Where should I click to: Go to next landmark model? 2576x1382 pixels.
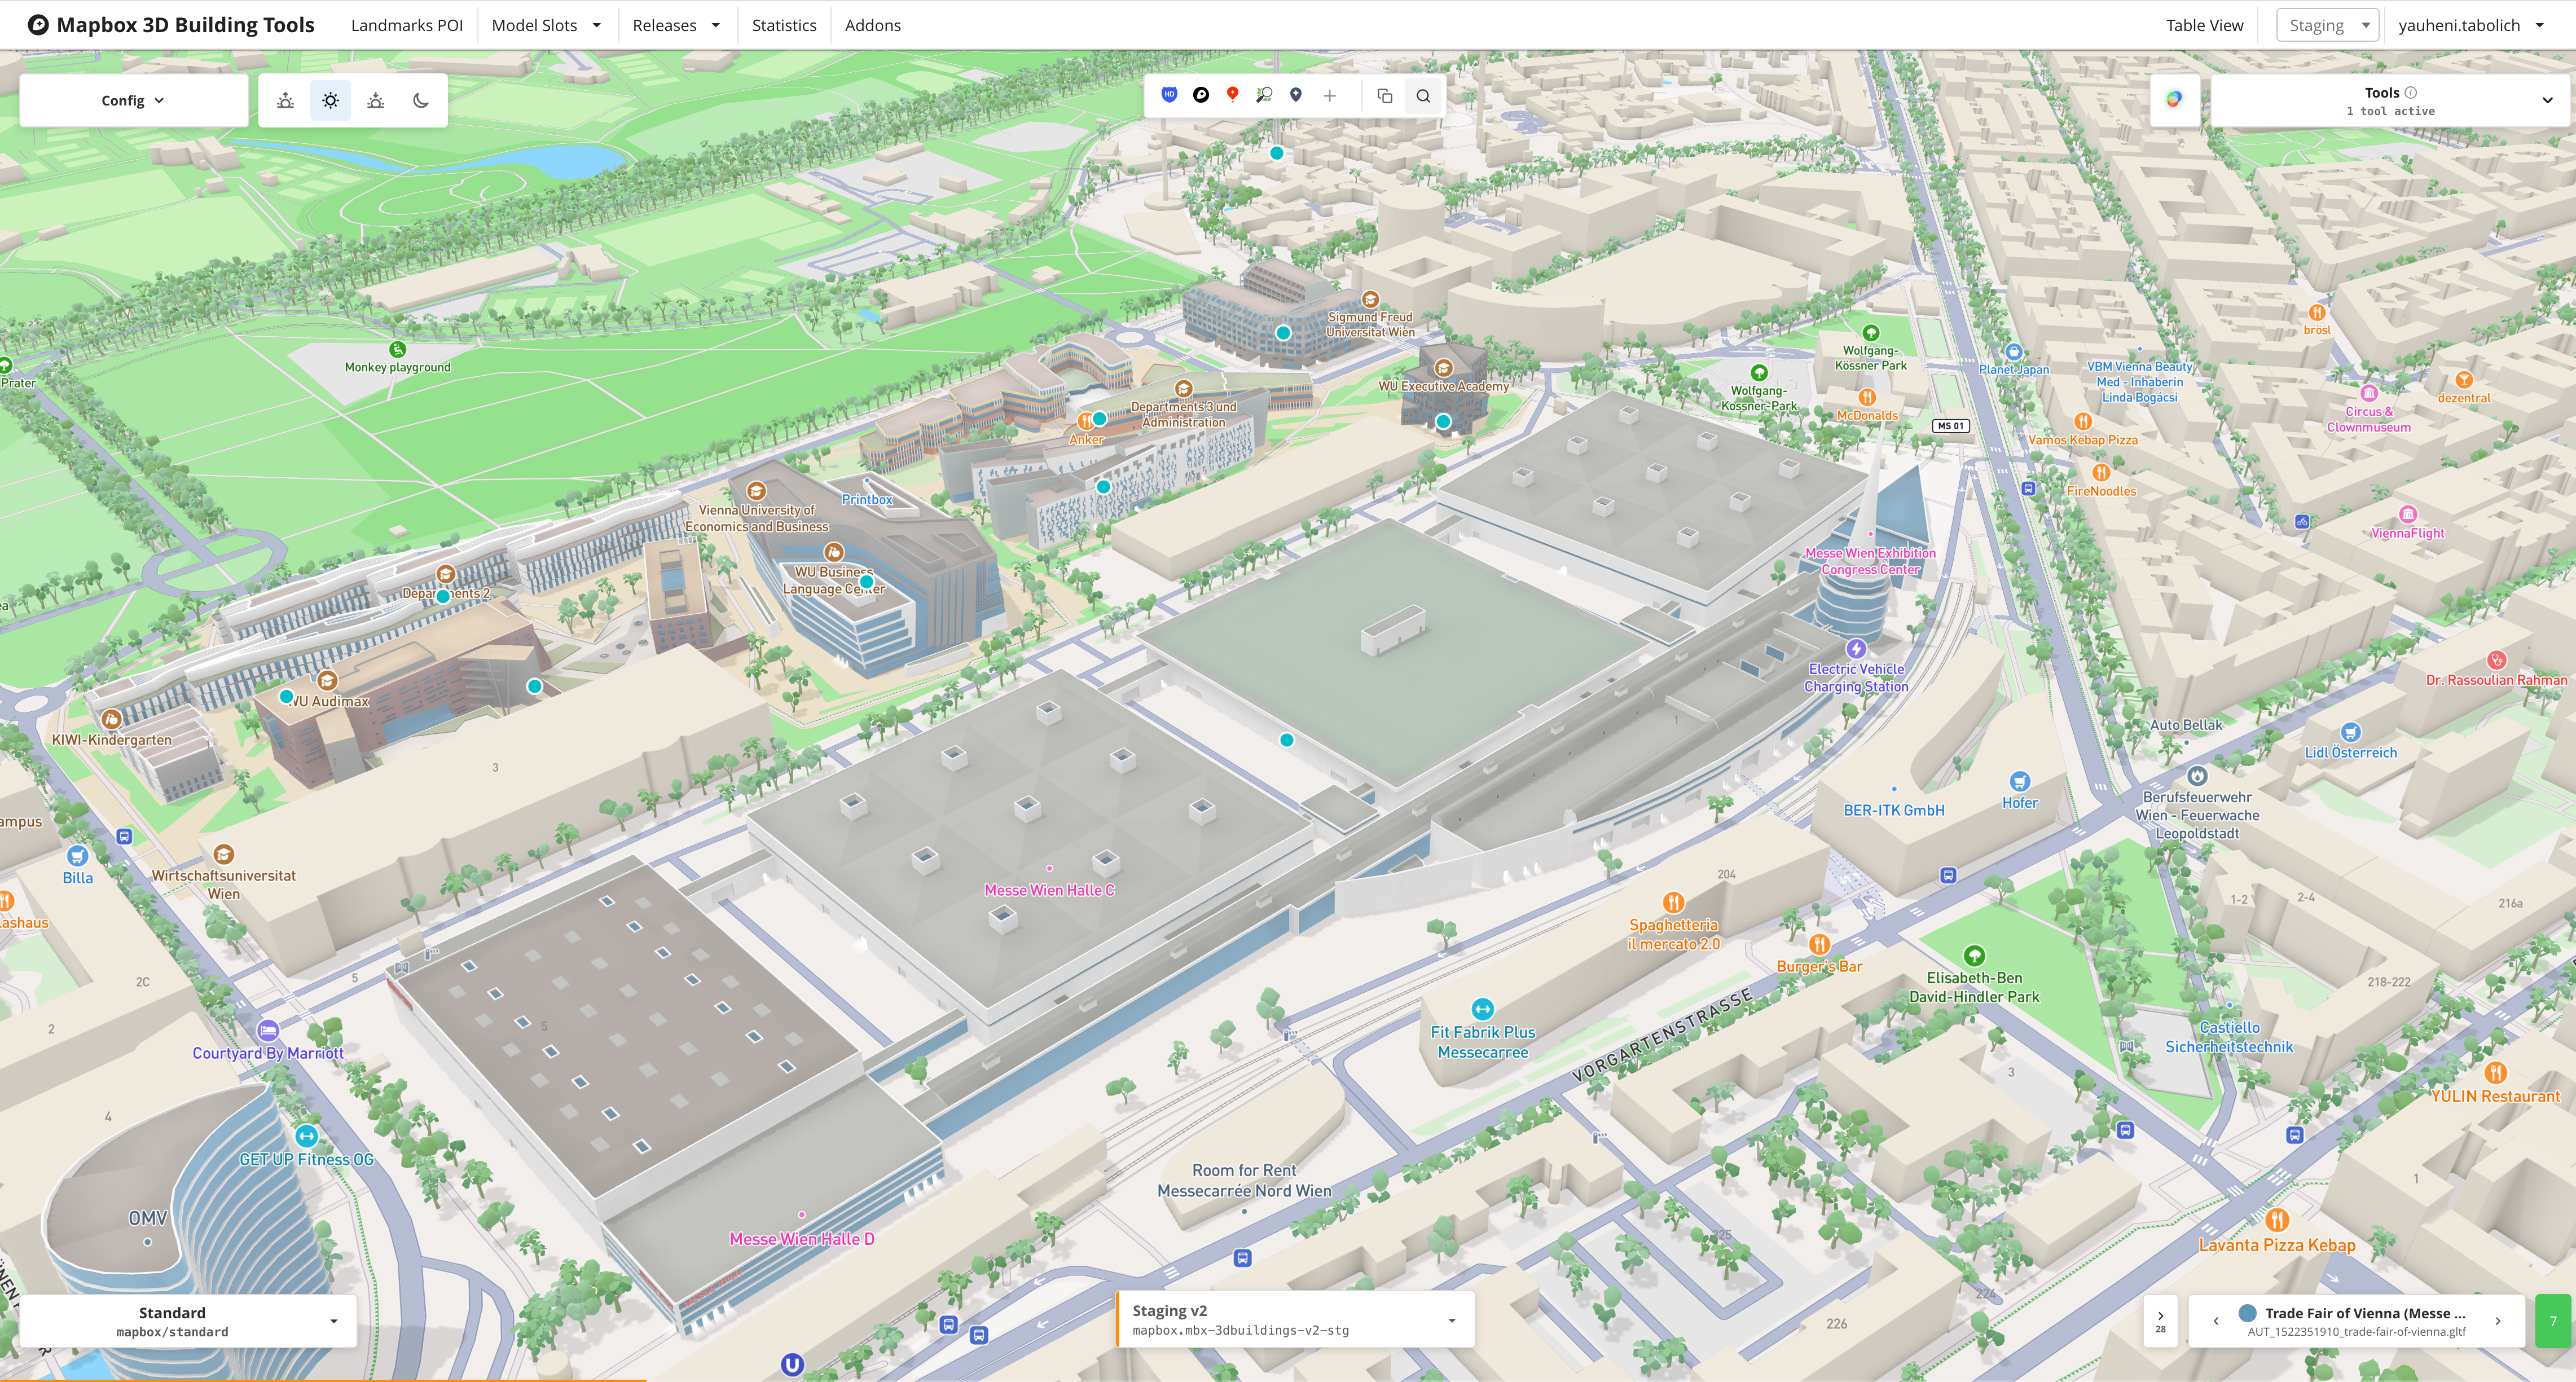click(x=2498, y=1321)
